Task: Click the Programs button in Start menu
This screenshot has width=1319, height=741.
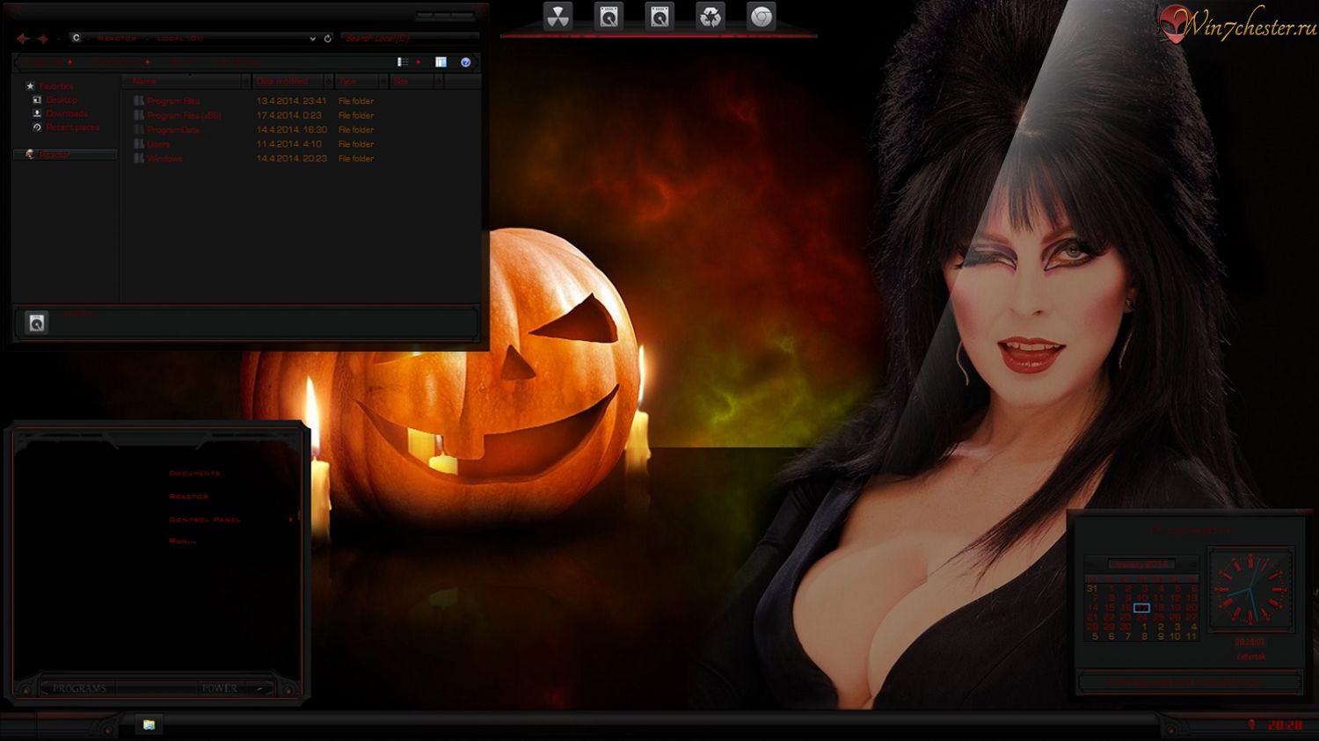Action: click(79, 688)
